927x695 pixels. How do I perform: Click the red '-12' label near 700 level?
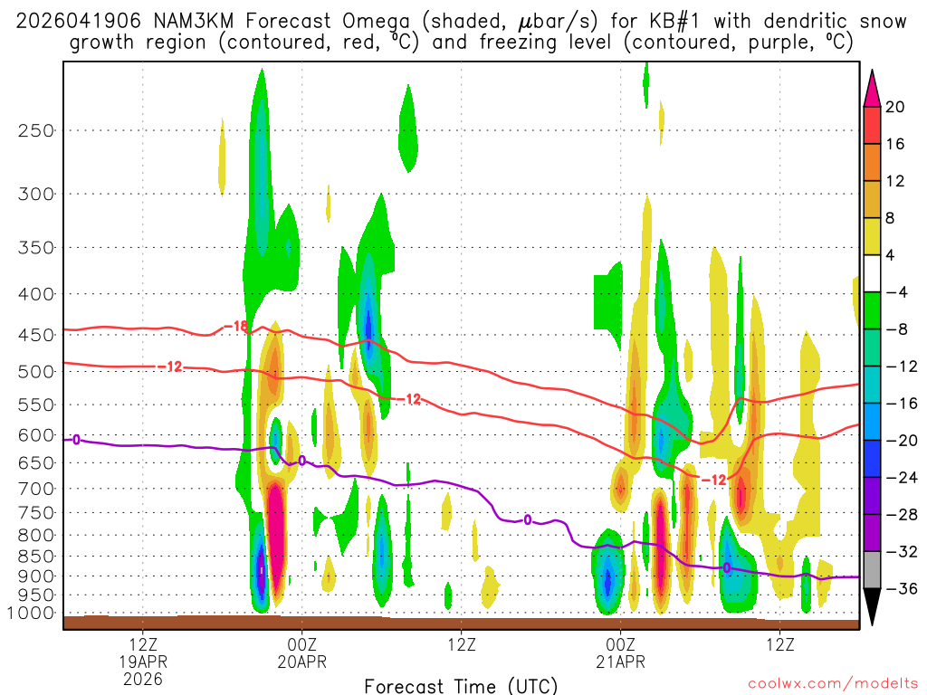713,480
